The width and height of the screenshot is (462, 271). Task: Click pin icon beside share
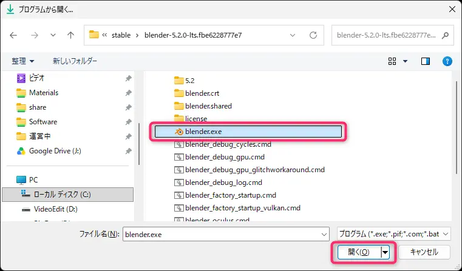(x=129, y=107)
